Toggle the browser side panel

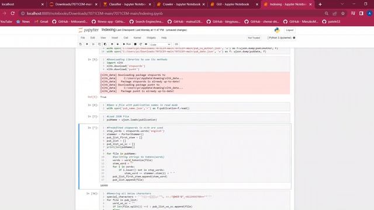pyautogui.click(x=361, y=13)
